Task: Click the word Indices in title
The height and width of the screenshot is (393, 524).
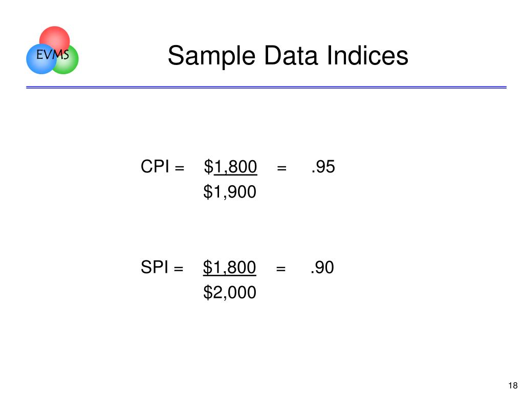Action: 367,55
